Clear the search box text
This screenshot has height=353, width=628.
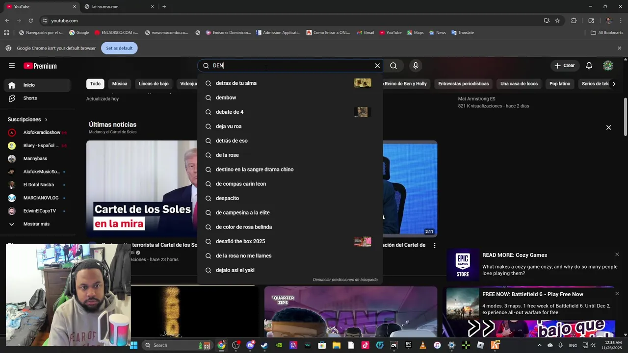tap(377, 66)
